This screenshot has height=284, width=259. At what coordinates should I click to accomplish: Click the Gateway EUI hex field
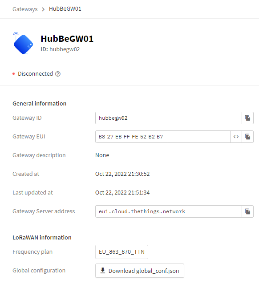click(163, 137)
